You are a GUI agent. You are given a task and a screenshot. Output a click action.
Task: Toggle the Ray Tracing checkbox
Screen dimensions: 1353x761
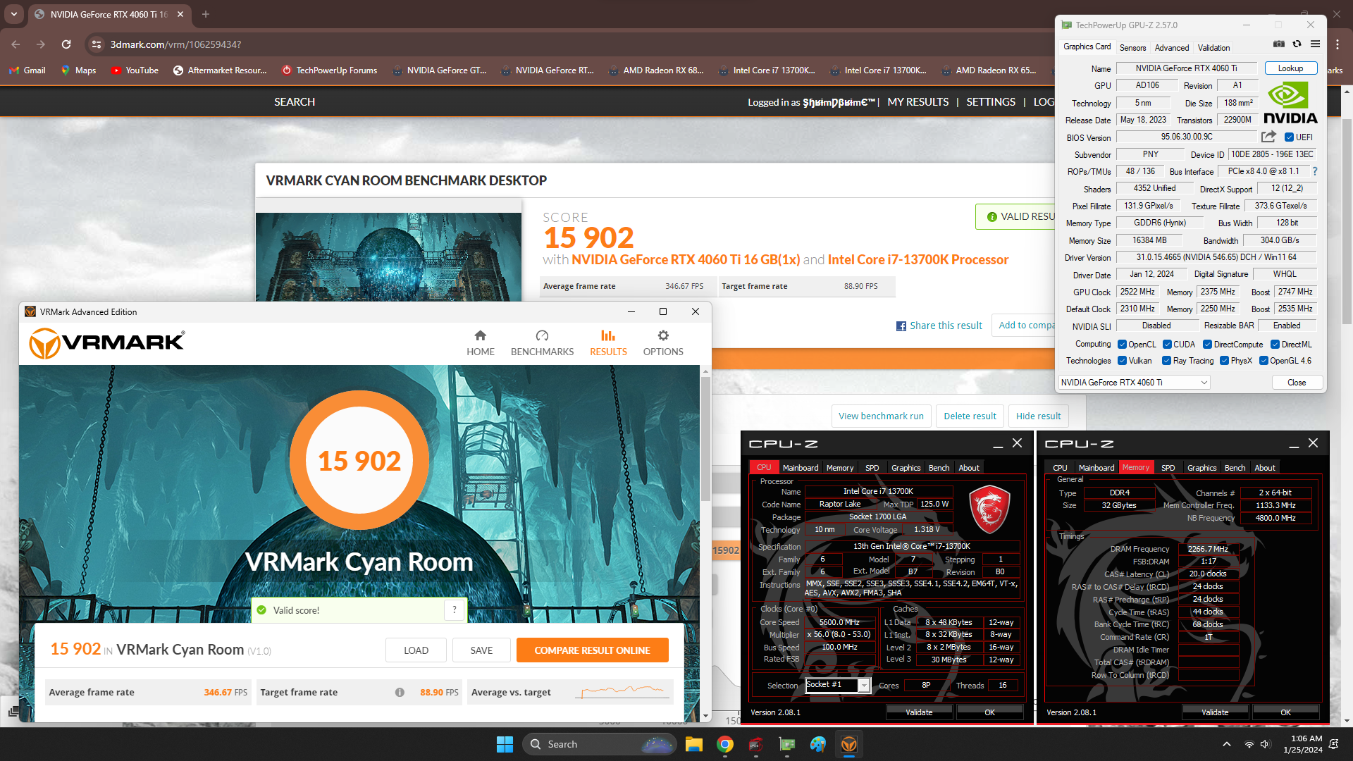click(1166, 361)
